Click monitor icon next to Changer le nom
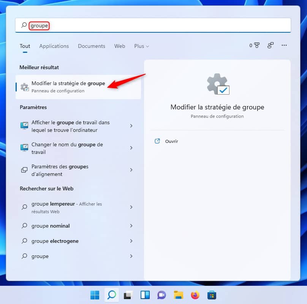Image resolution: width=307 pixels, height=304 pixels. click(x=24, y=148)
